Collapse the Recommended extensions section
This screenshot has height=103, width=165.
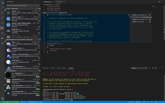point(6,71)
